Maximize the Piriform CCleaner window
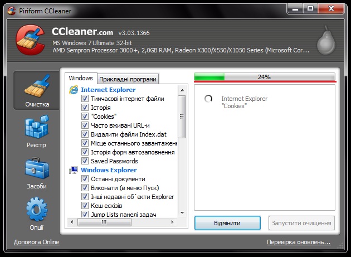 pos(310,9)
